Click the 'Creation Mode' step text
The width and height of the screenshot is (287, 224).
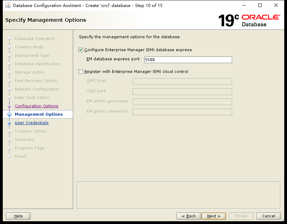[x=29, y=47]
